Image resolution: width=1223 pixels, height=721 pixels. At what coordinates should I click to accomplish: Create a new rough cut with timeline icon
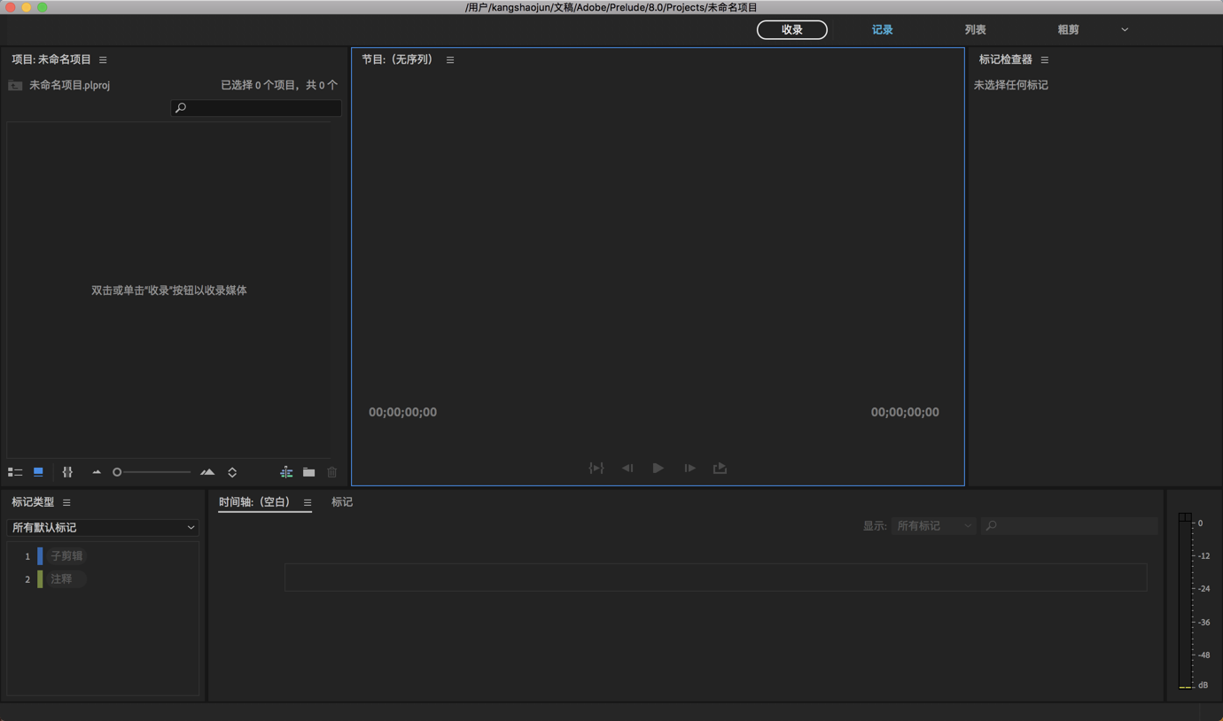(x=286, y=472)
